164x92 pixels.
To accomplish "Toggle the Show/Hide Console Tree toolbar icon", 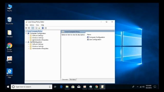I will 33,28.
